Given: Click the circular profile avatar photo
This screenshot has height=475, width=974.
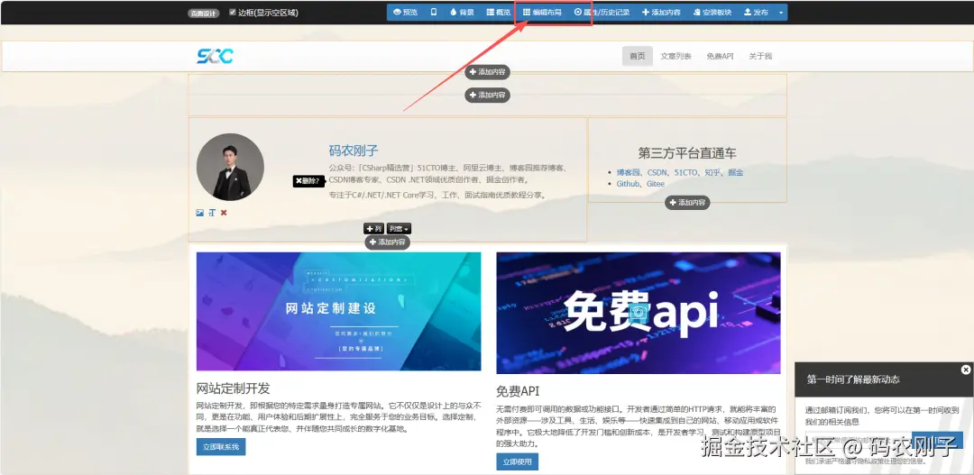Looking at the screenshot, I should click(x=231, y=167).
